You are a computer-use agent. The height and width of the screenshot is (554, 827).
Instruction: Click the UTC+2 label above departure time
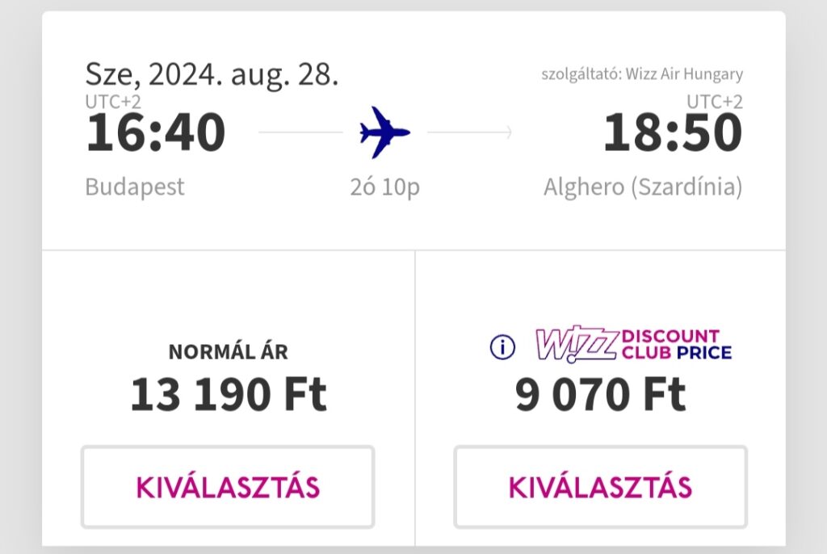tap(113, 101)
